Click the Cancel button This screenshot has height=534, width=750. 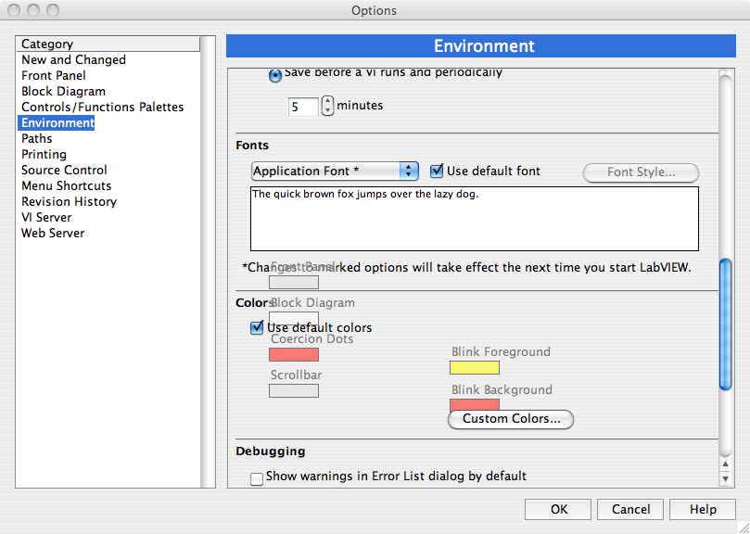tap(630, 510)
